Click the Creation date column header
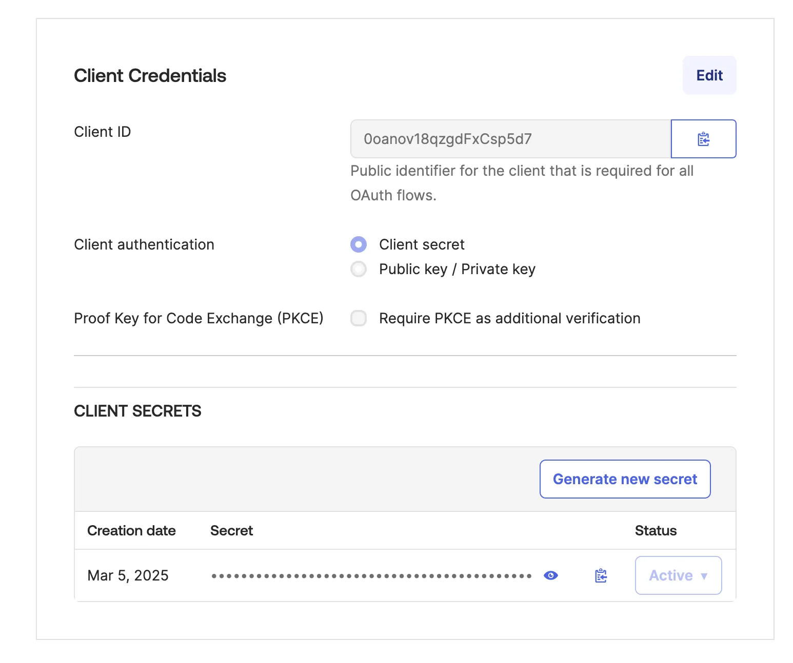Image resolution: width=793 pixels, height=663 pixels. 131,530
